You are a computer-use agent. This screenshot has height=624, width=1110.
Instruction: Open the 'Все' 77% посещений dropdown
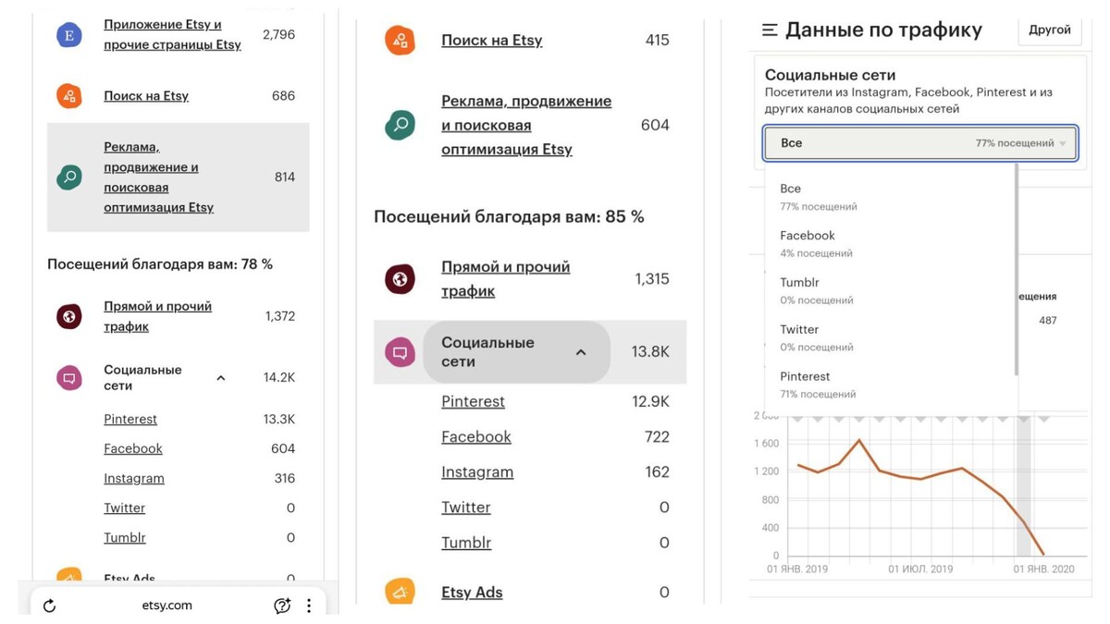tap(920, 143)
